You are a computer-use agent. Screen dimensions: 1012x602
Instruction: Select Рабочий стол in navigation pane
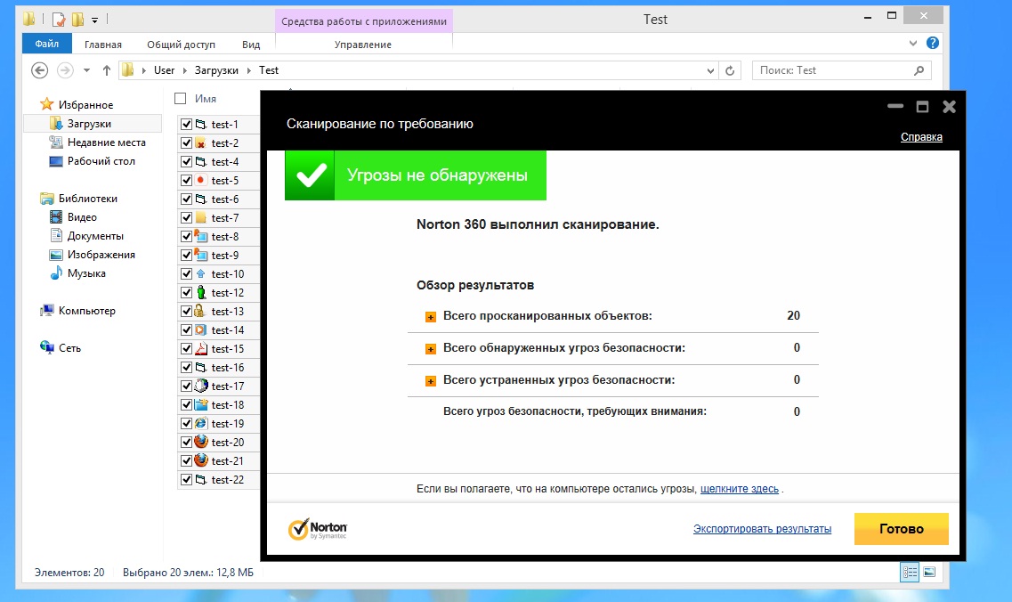(101, 161)
